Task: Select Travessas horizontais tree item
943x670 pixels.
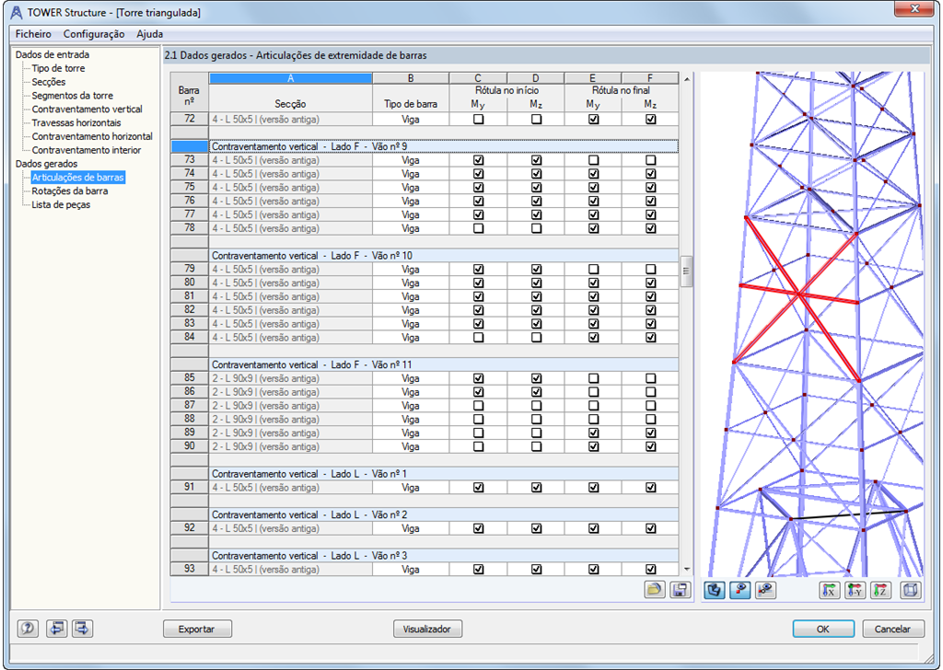Action: tap(76, 122)
